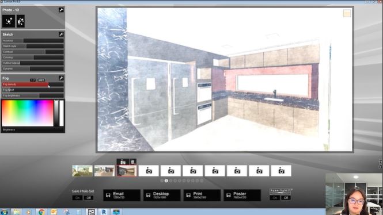
Task: Click the New effect sparkle icon
Action: click(x=9, y=21)
